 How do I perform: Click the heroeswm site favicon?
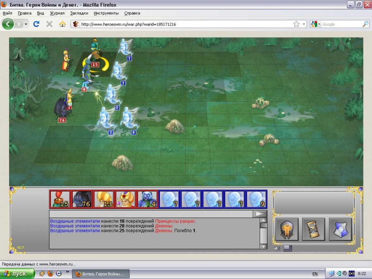(x=76, y=24)
